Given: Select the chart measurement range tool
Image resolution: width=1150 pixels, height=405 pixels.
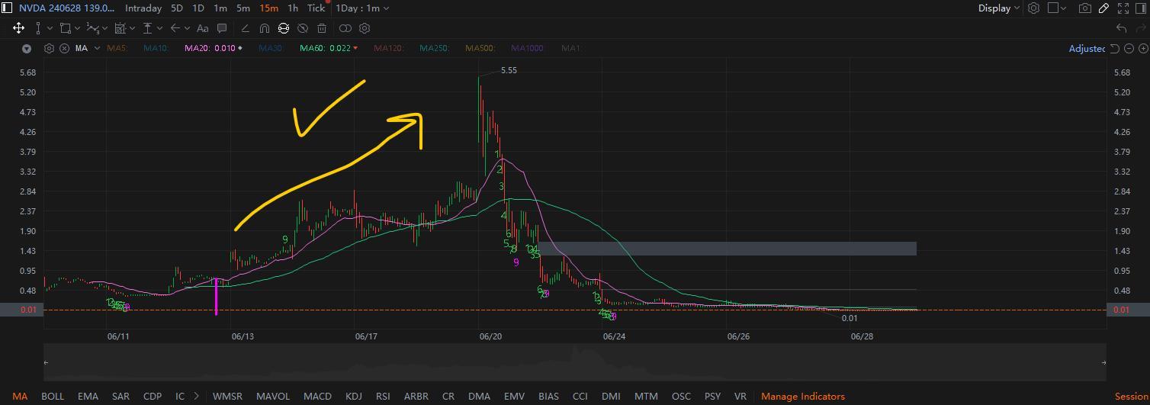Looking at the screenshot, I should click(120, 28).
